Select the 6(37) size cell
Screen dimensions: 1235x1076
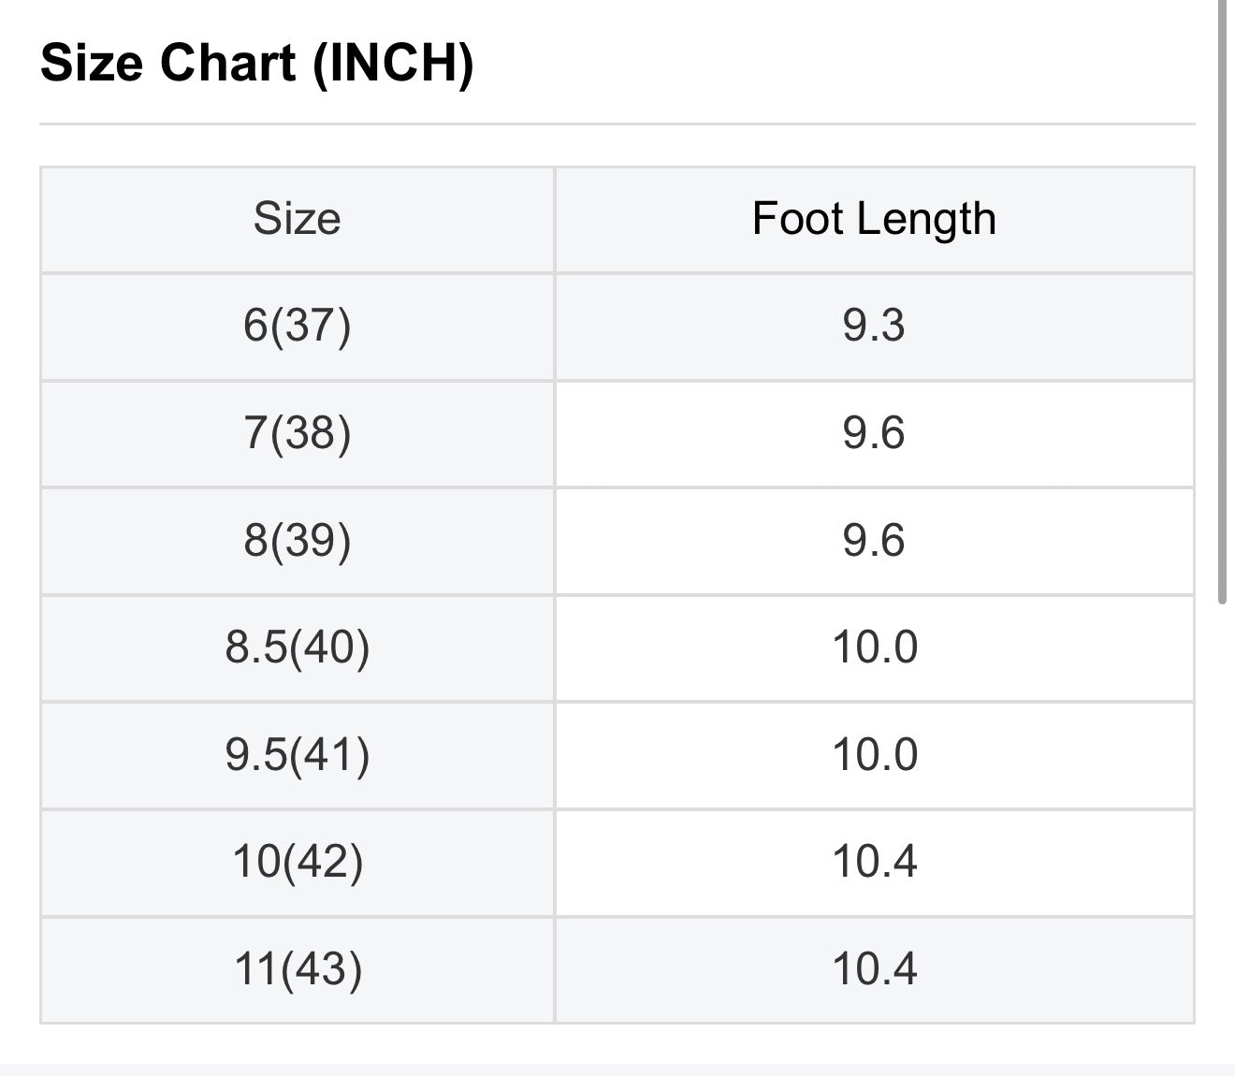(x=297, y=326)
